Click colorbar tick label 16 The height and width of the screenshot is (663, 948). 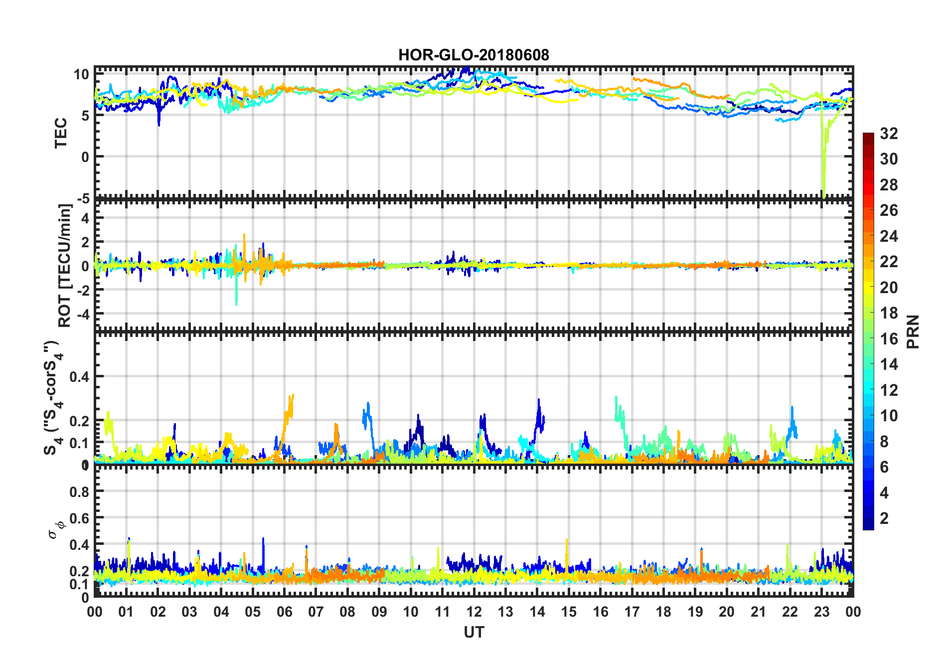[x=889, y=339]
